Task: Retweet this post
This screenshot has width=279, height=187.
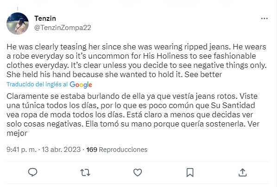Action: coord(85,172)
